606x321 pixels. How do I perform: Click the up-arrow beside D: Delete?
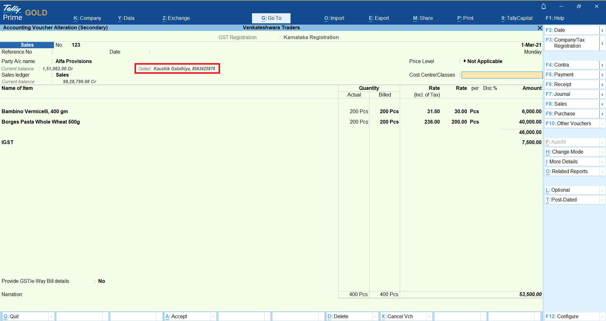tap(375, 317)
